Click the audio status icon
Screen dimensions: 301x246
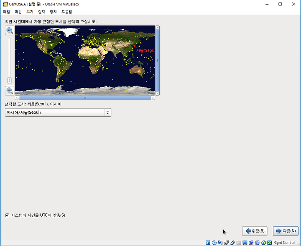point(220,243)
